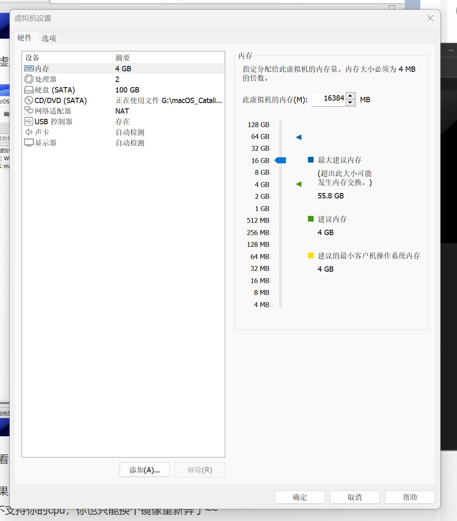Close the virtual machine settings dialog
Viewport: 457px width, 521px height.
(x=430, y=18)
